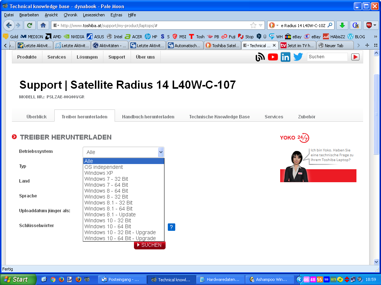Click the Suchen site search field

pos(327,57)
